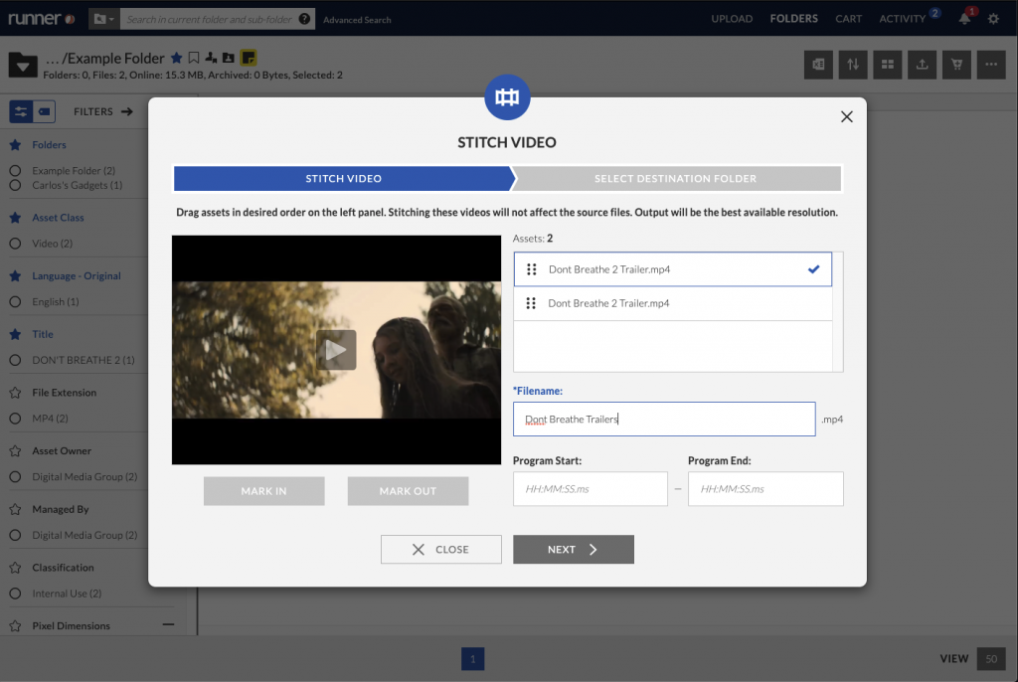
Task: Click the user bookmark icon beside folder name
Action: click(211, 58)
